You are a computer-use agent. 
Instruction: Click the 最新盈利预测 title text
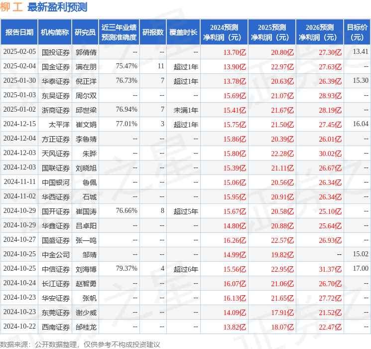click(x=57, y=7)
